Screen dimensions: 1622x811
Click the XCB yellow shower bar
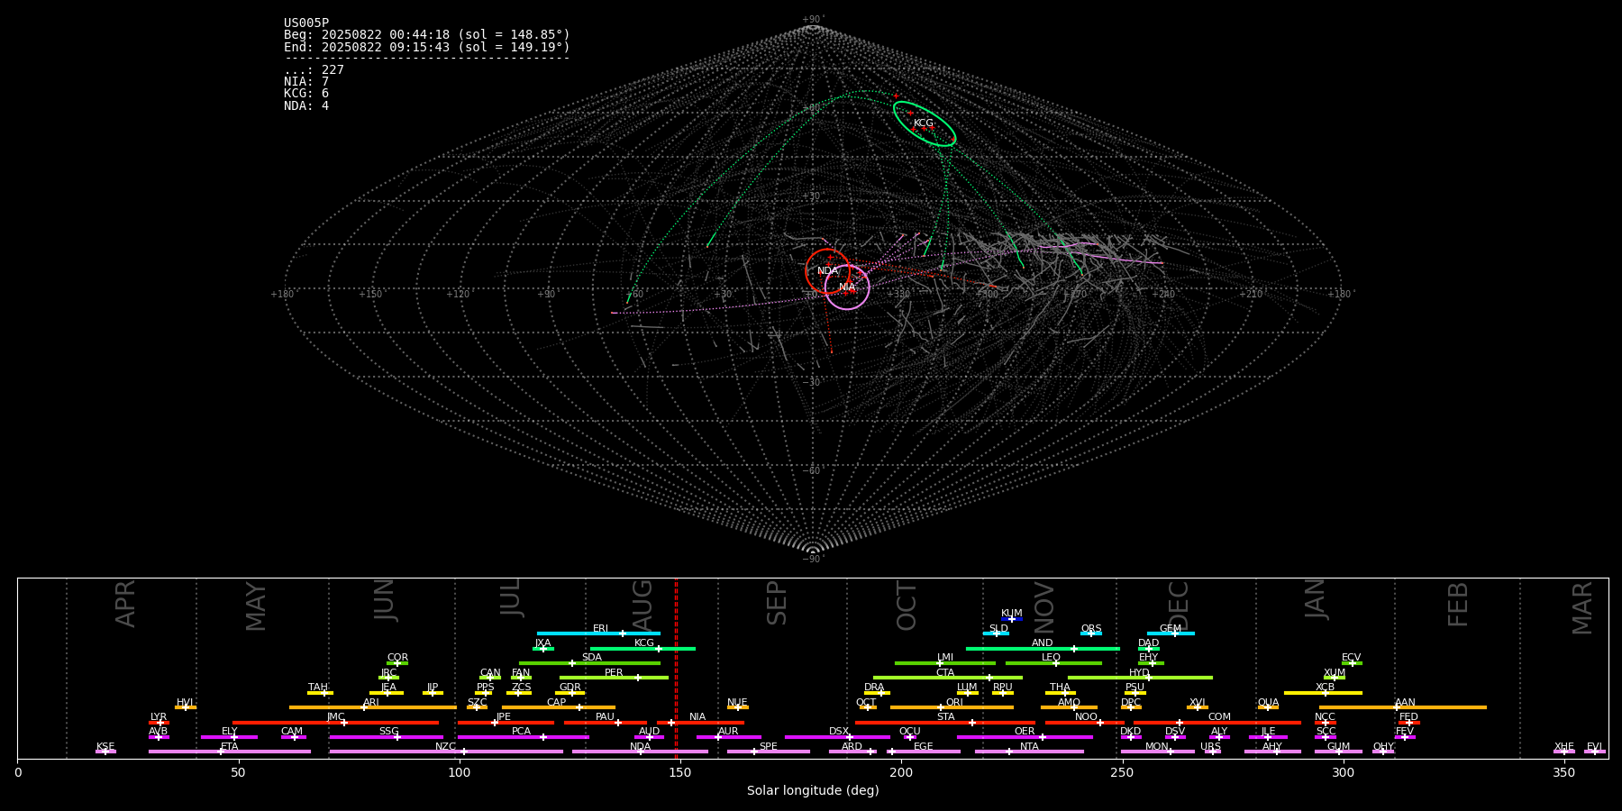(1323, 693)
